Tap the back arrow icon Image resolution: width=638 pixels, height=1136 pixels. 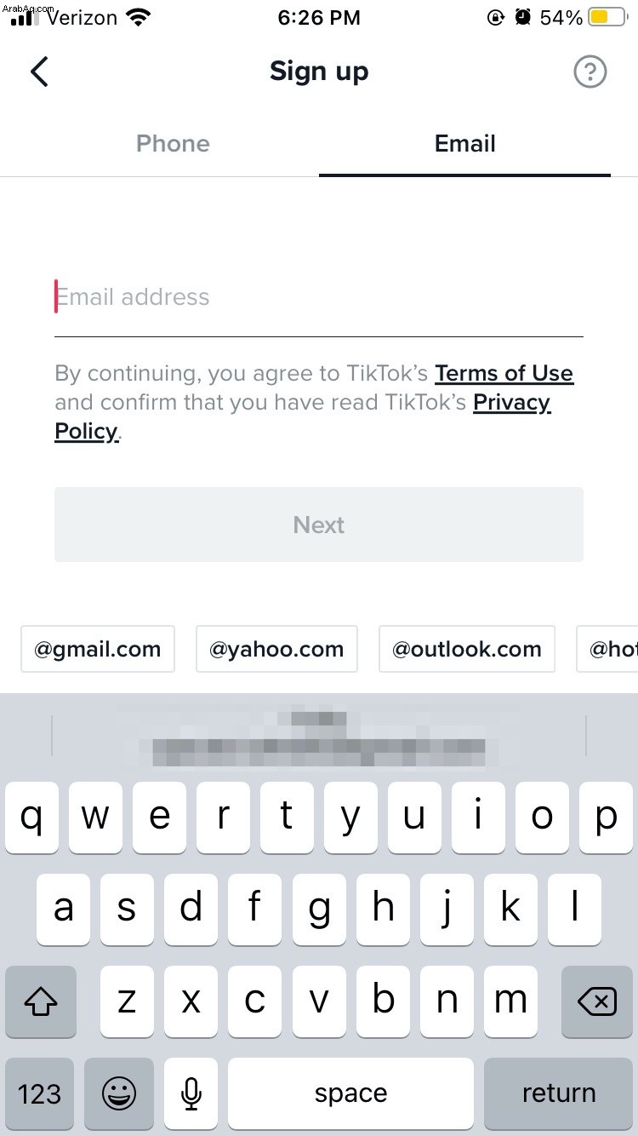[39, 72]
